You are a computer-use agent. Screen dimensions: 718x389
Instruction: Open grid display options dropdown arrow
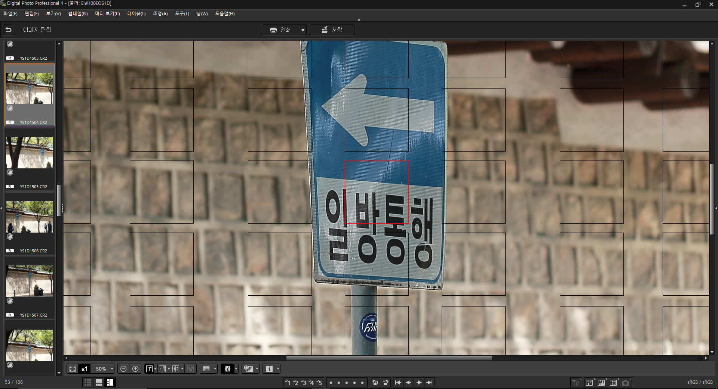pos(215,369)
